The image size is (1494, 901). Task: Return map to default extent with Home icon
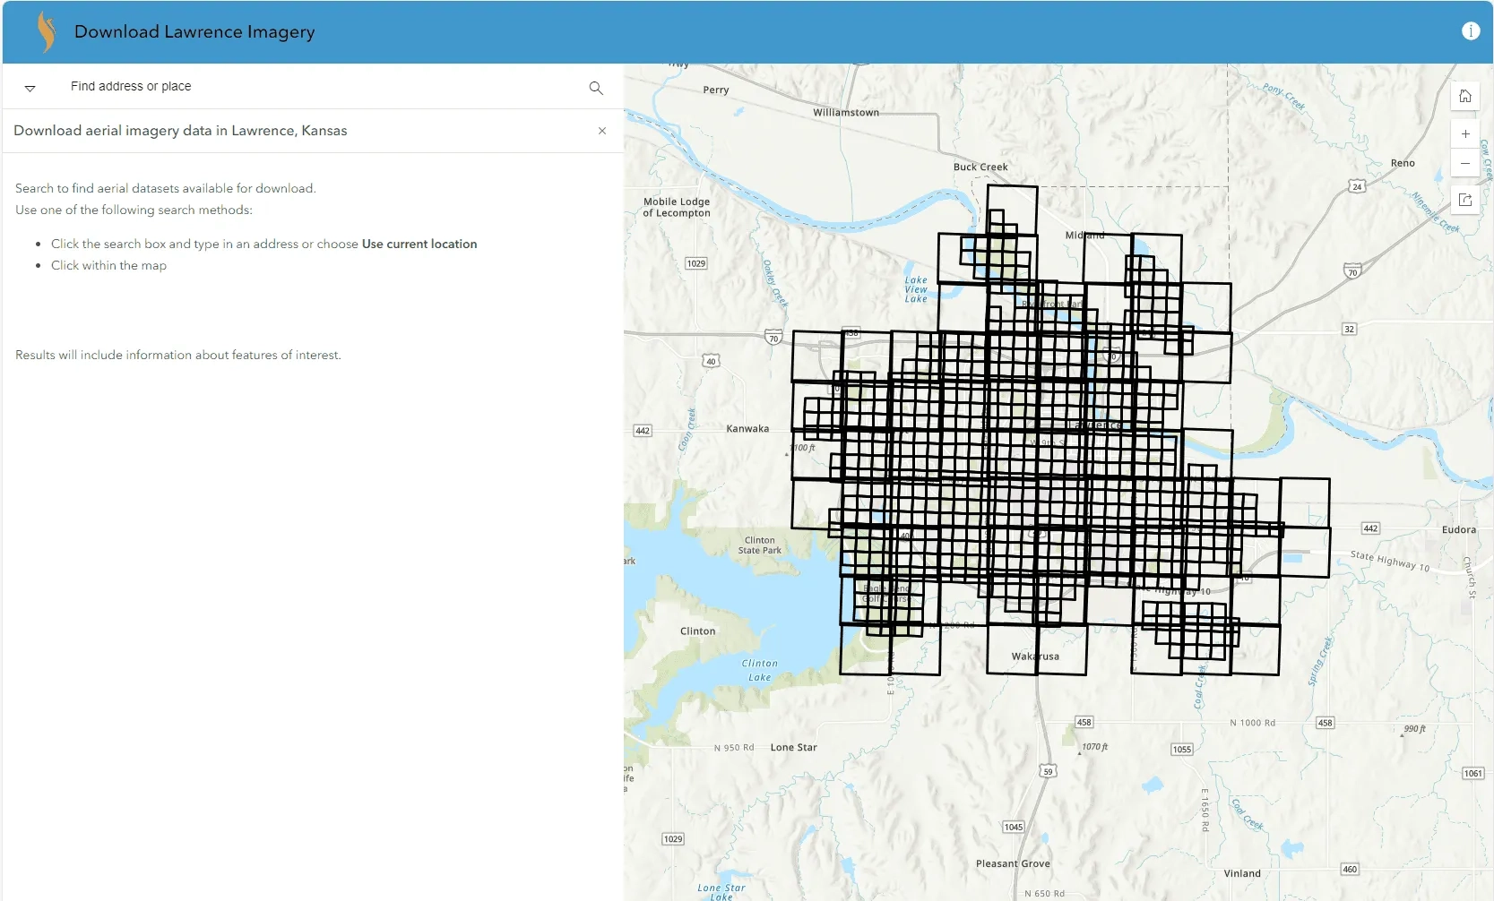click(1467, 96)
